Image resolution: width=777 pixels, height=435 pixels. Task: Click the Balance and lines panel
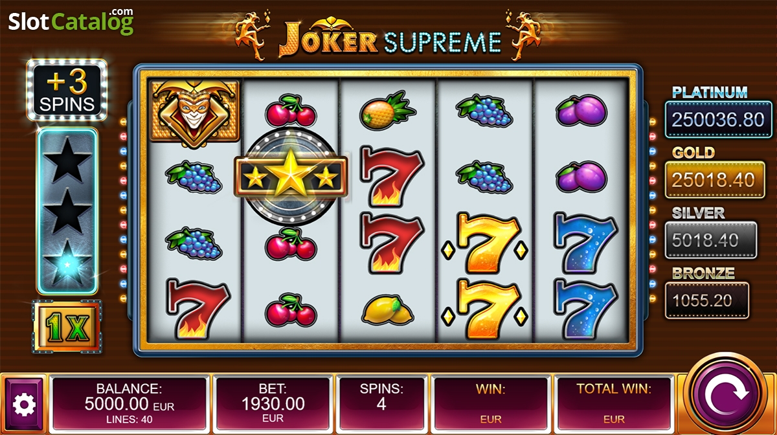[128, 403]
